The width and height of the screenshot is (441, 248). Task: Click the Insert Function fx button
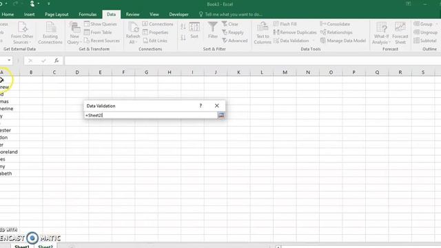(57, 61)
